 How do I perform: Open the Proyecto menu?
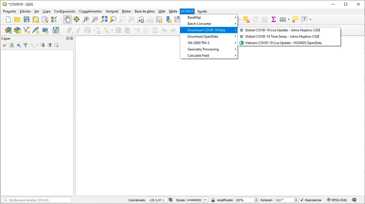click(x=10, y=11)
